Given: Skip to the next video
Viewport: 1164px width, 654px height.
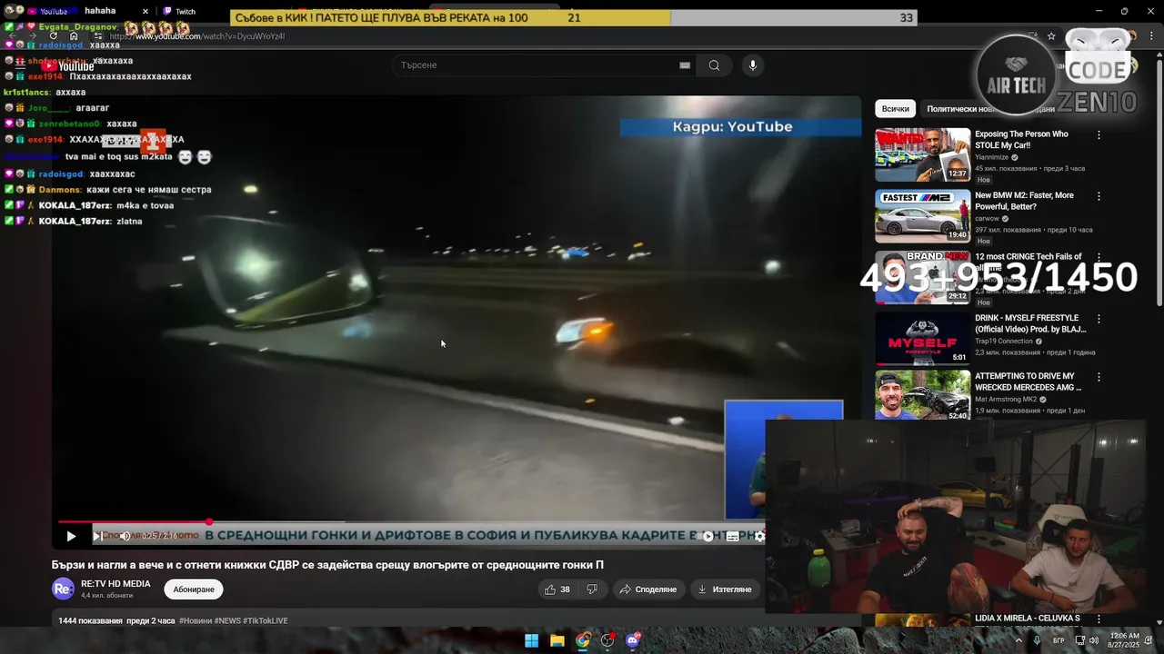Looking at the screenshot, I should point(96,536).
